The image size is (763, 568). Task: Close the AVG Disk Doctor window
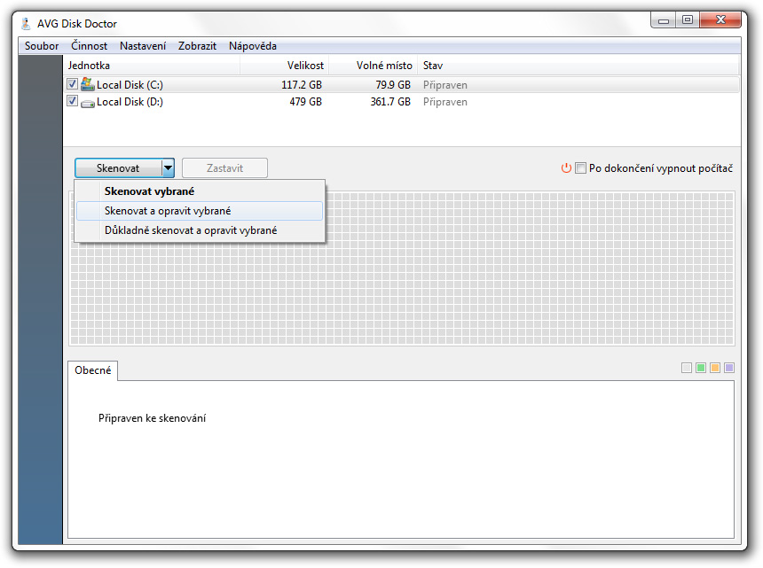click(x=720, y=19)
